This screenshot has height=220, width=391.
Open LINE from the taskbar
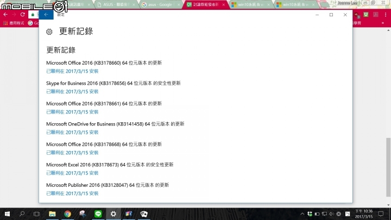pos(98,214)
